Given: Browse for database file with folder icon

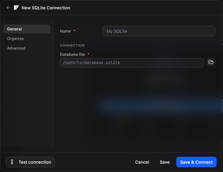Looking at the screenshot, I should coord(211,62).
